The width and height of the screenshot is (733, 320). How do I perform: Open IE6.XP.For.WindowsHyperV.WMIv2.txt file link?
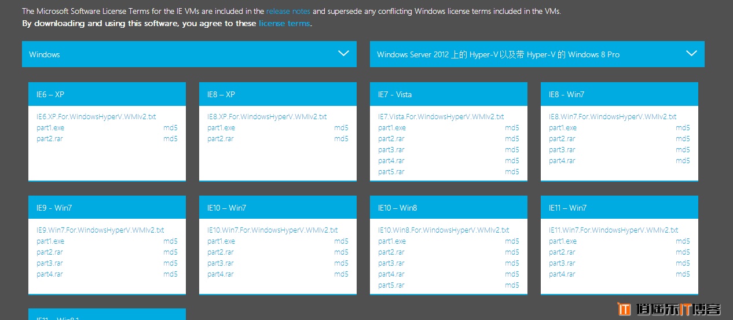coord(96,117)
